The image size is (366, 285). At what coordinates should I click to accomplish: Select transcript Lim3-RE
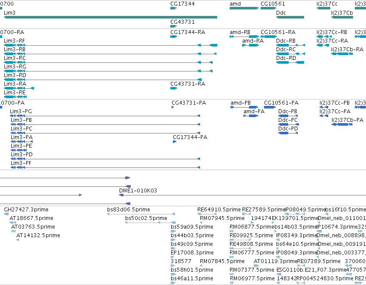[15, 97]
